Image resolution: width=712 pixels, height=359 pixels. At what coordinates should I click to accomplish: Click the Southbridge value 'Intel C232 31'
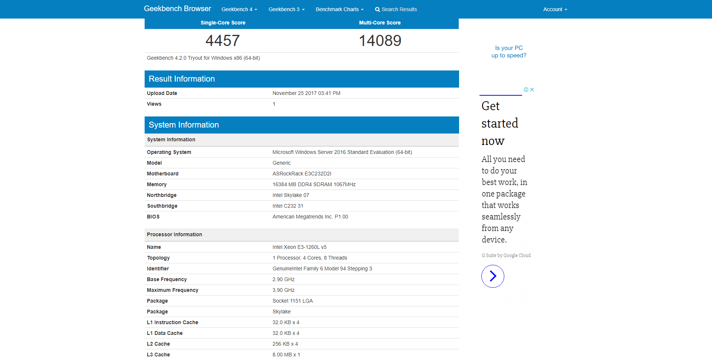[x=288, y=206]
